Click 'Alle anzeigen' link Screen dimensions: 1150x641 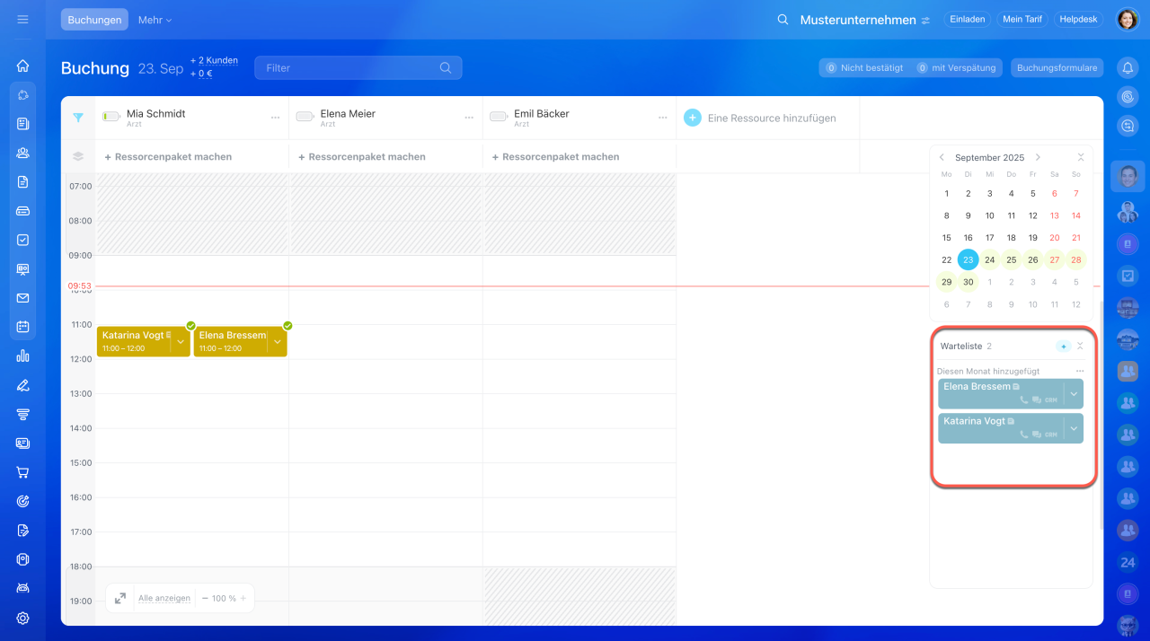tap(164, 598)
